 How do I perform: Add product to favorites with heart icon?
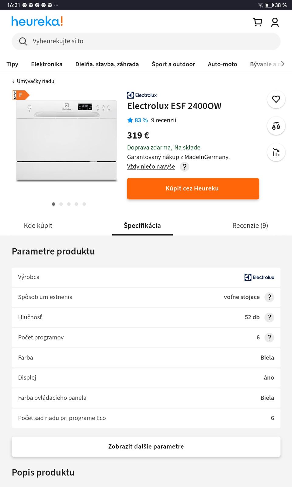coord(276,99)
